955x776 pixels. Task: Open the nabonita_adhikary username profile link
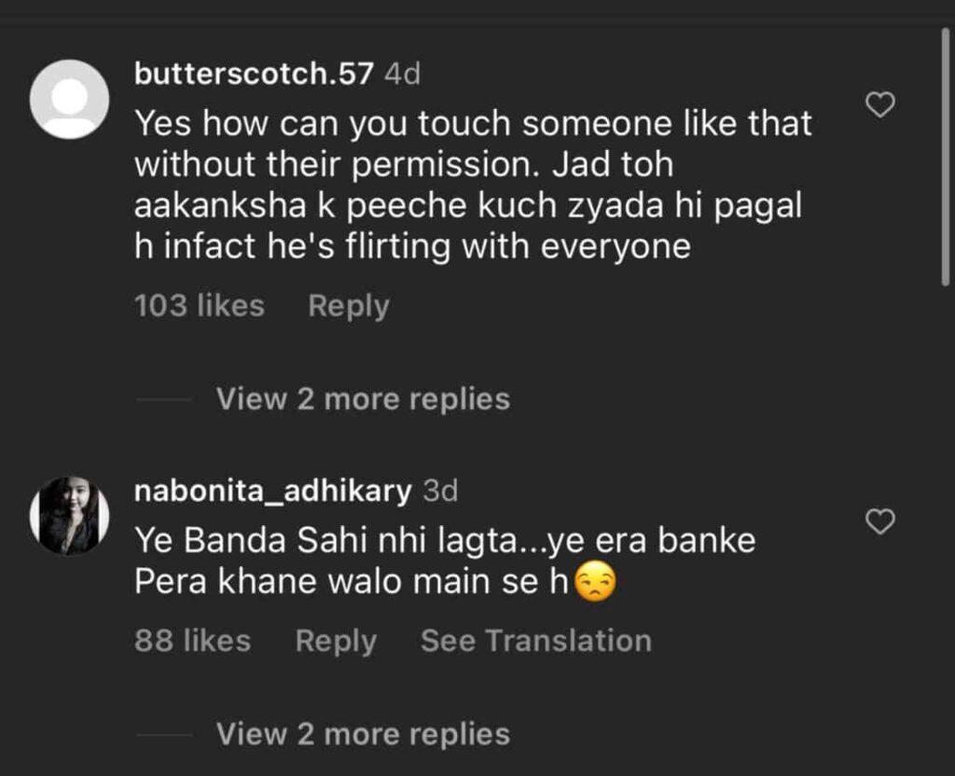tap(273, 491)
